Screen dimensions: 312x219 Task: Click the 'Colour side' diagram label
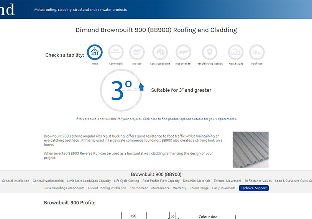208,217
